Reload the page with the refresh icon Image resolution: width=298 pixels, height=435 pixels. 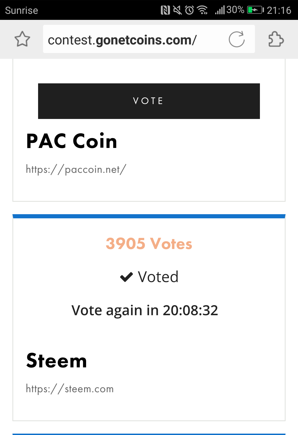237,39
